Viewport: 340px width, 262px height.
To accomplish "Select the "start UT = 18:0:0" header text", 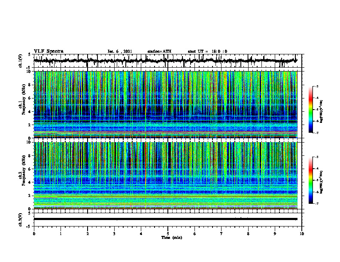I will pos(207,51).
